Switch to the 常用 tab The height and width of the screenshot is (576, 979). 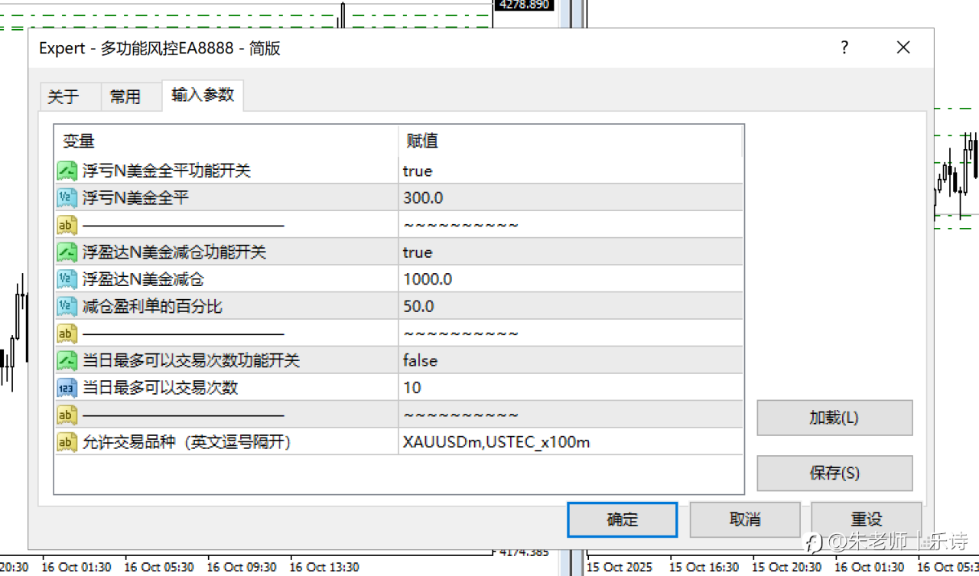[125, 97]
